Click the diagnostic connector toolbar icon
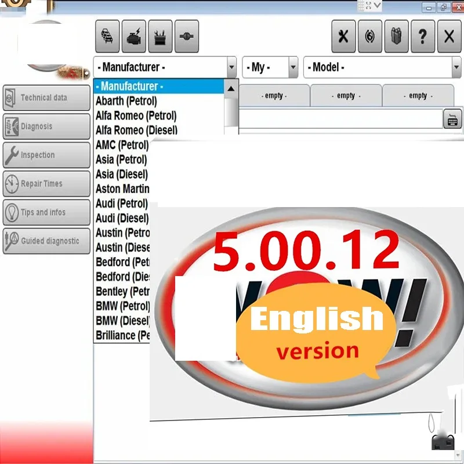Screen dimensions: 464x464 [x=187, y=37]
